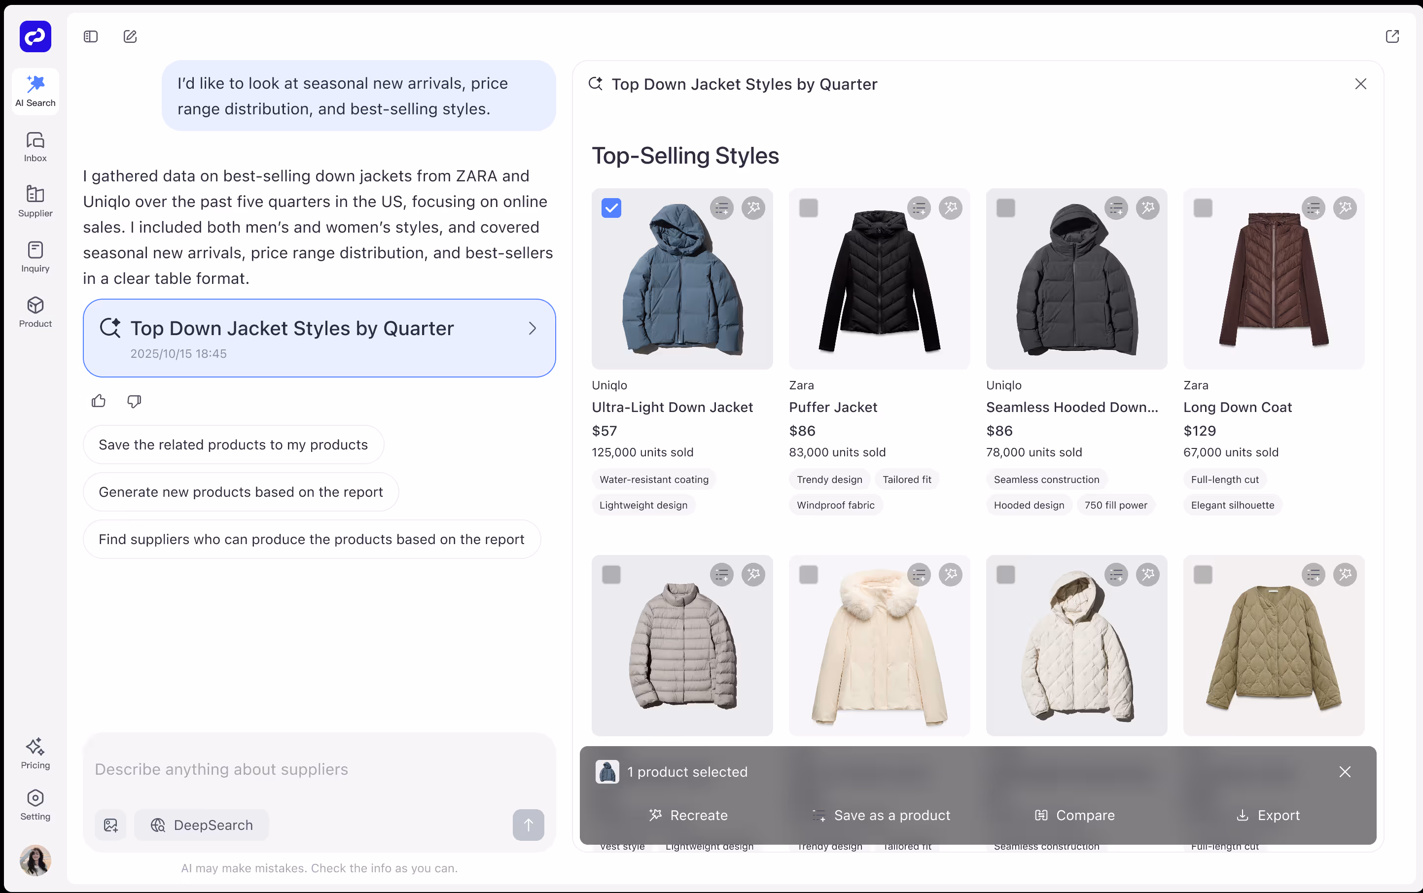Open Inbox from the left sidebar
Screen dimensions: 1423x893
pos(35,145)
